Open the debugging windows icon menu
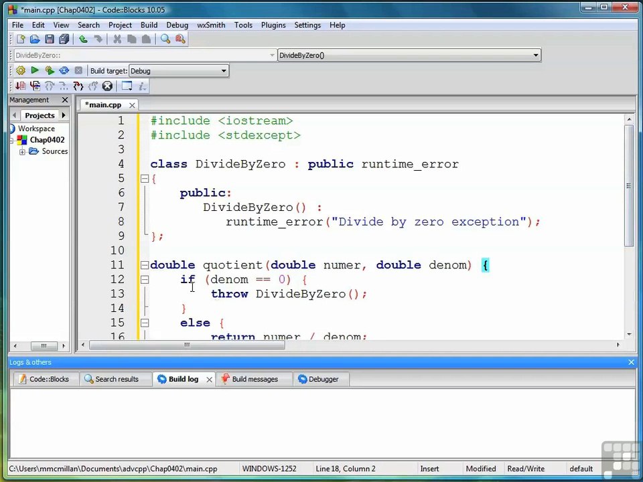Viewport: 643px width, 482px height. pyautogui.click(x=127, y=86)
